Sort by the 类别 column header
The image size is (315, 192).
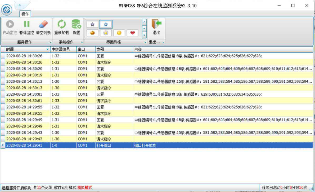click(114, 49)
